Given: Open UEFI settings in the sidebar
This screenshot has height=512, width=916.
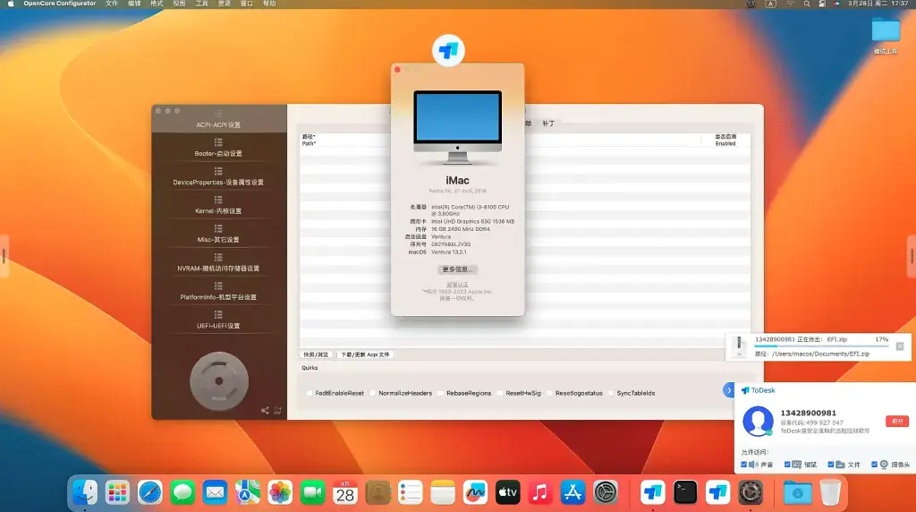Looking at the screenshot, I should point(218,320).
